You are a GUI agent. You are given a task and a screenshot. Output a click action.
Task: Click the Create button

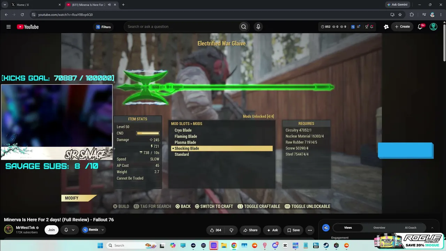(x=402, y=26)
